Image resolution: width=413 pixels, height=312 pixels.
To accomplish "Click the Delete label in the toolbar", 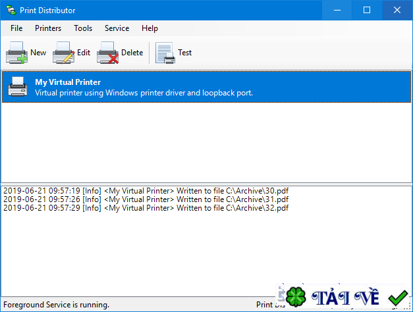I will point(132,53).
